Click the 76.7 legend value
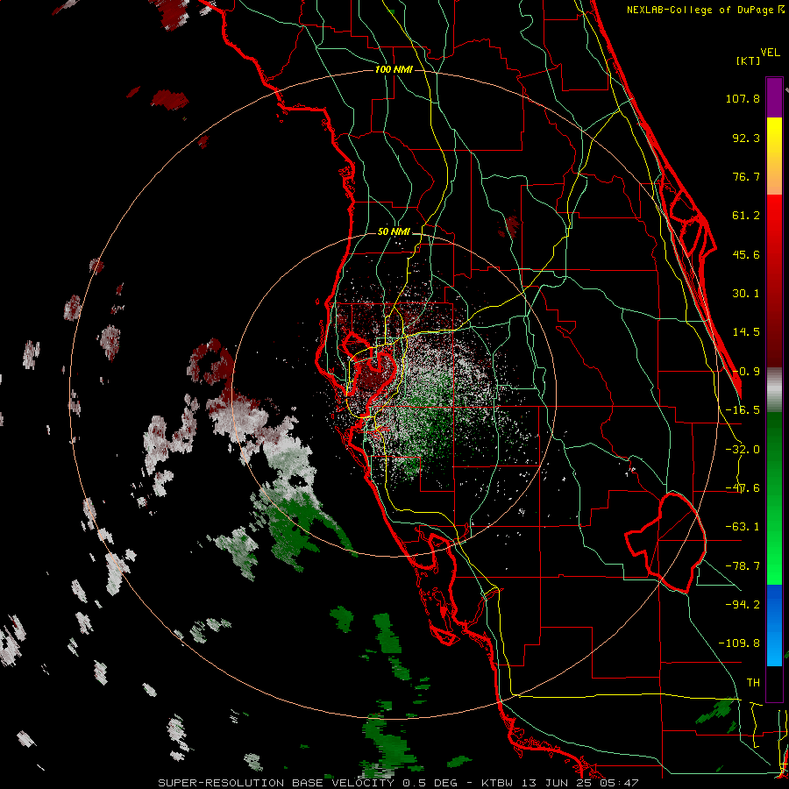 (x=746, y=176)
